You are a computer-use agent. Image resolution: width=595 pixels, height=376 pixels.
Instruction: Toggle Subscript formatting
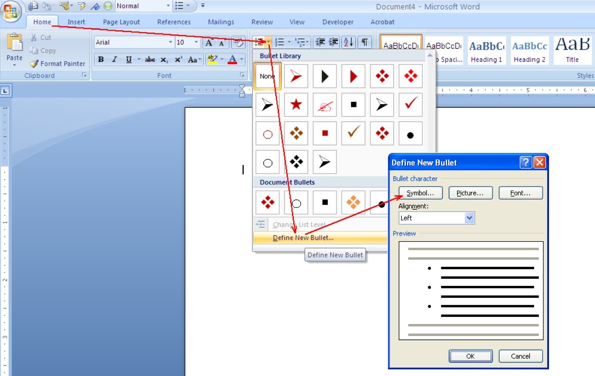point(164,59)
